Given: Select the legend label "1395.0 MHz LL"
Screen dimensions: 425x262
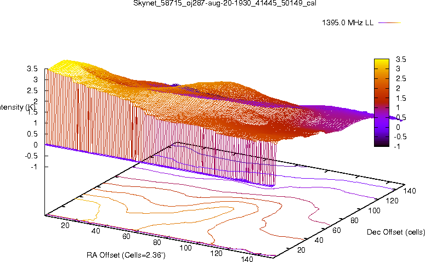Looking at the screenshot, I should (x=348, y=23).
